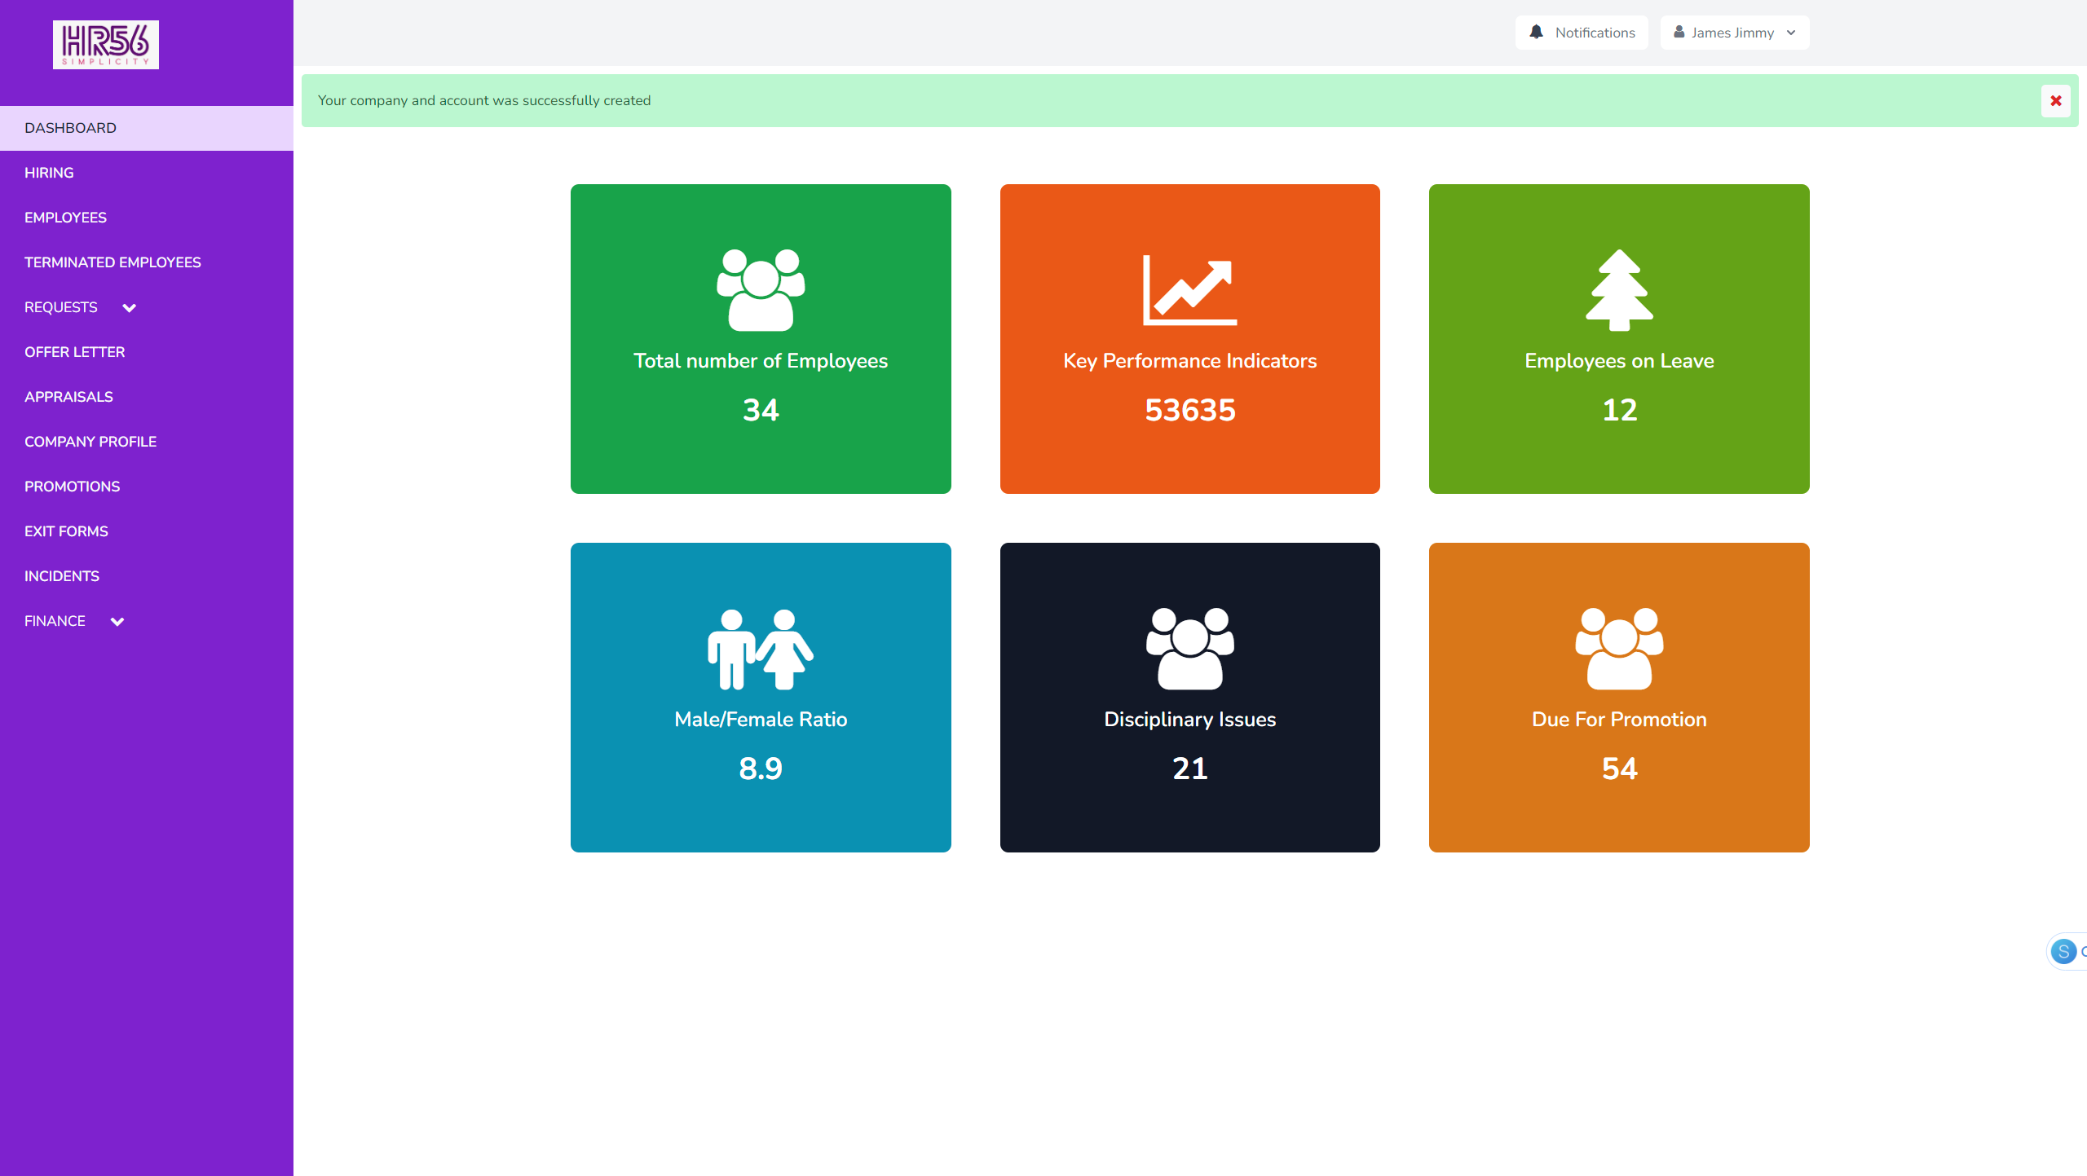Image resolution: width=2087 pixels, height=1176 pixels.
Task: Click the HR56 Simplicity logo
Action: pos(106,45)
